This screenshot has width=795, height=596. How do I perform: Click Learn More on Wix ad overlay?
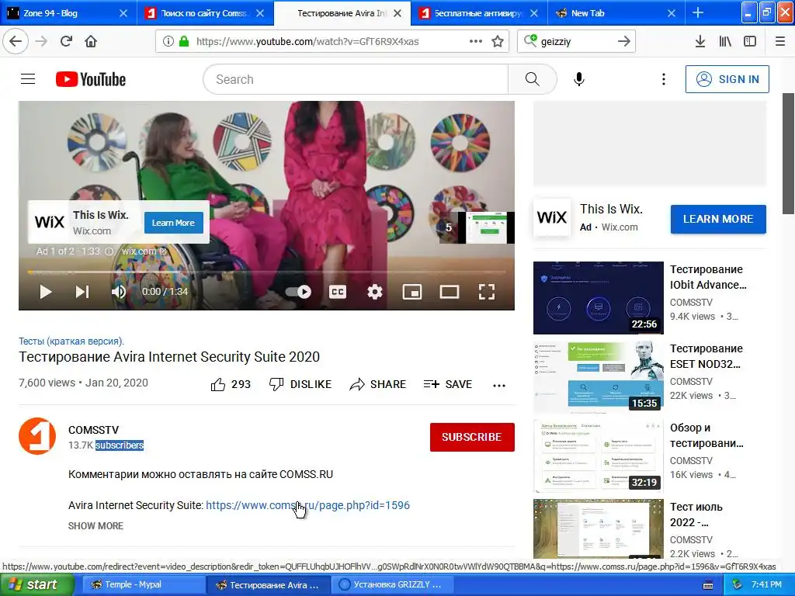[173, 223]
